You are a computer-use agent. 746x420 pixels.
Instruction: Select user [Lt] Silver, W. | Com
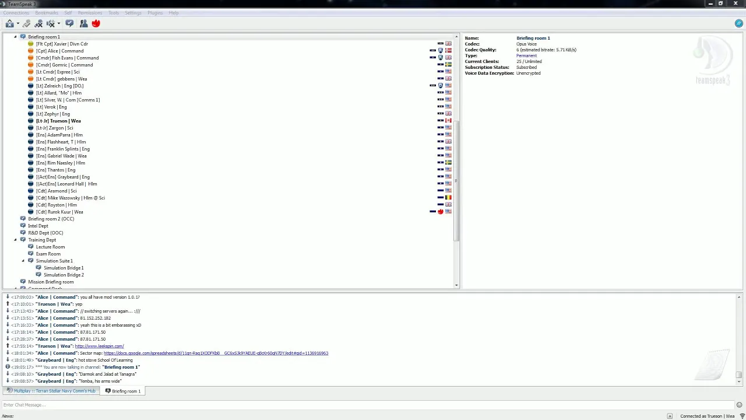(68, 100)
